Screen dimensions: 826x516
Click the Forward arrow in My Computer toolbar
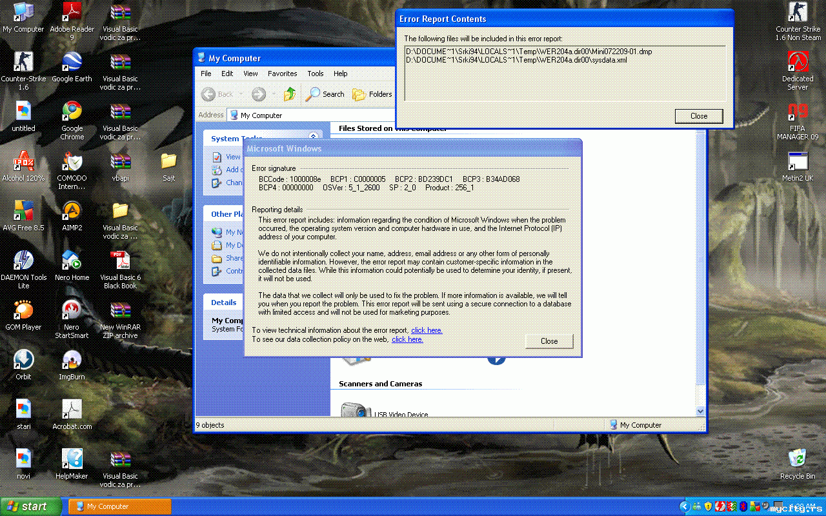tap(259, 94)
